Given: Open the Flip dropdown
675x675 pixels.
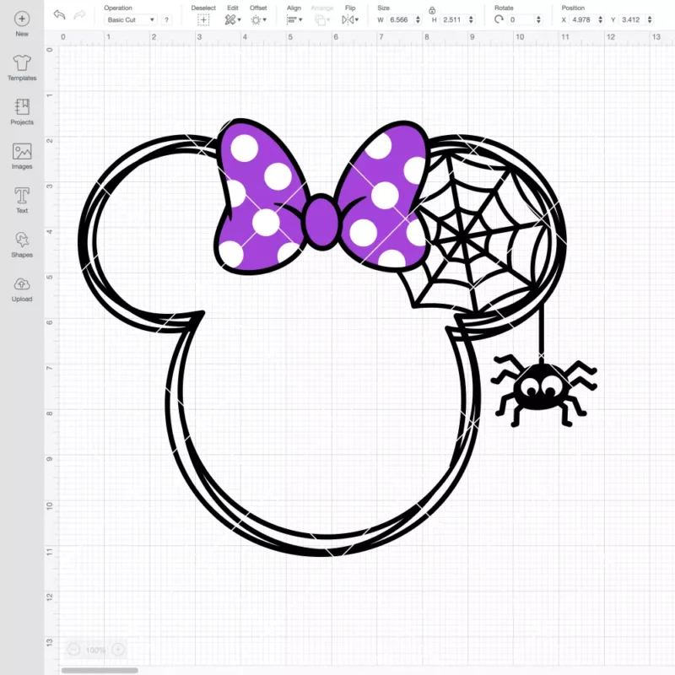Looking at the screenshot, I should [350, 19].
